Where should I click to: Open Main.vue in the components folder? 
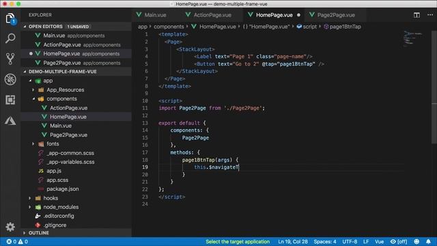point(76,126)
